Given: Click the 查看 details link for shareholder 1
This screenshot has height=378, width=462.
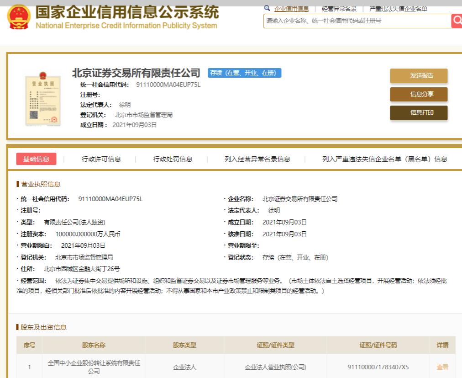Looking at the screenshot, I should coord(442,367).
